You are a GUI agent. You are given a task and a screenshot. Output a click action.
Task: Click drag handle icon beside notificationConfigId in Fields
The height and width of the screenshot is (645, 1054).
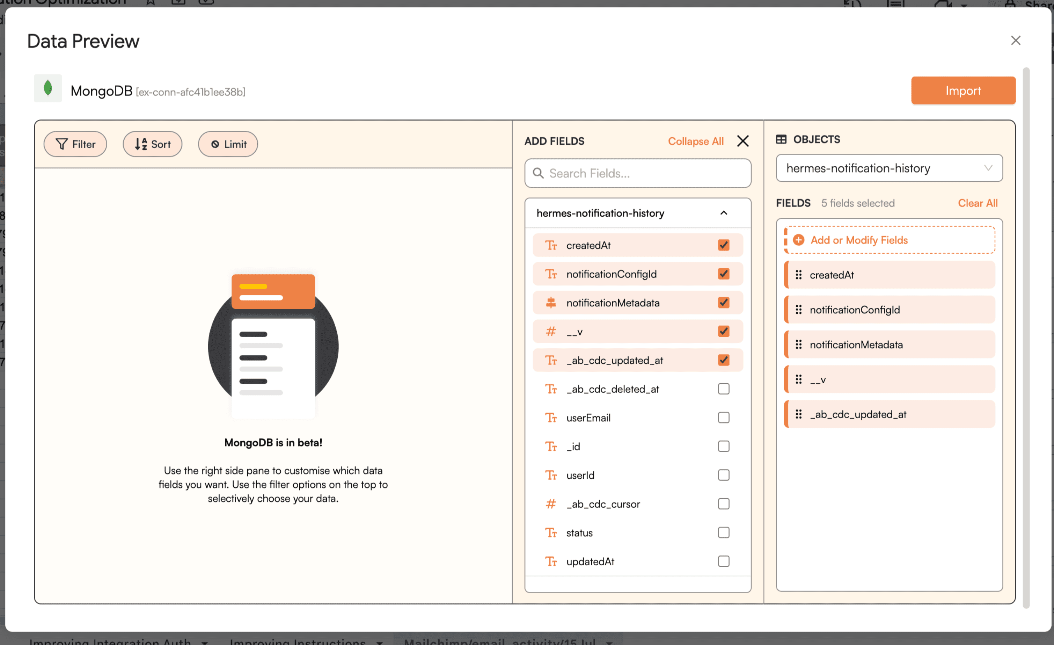799,310
